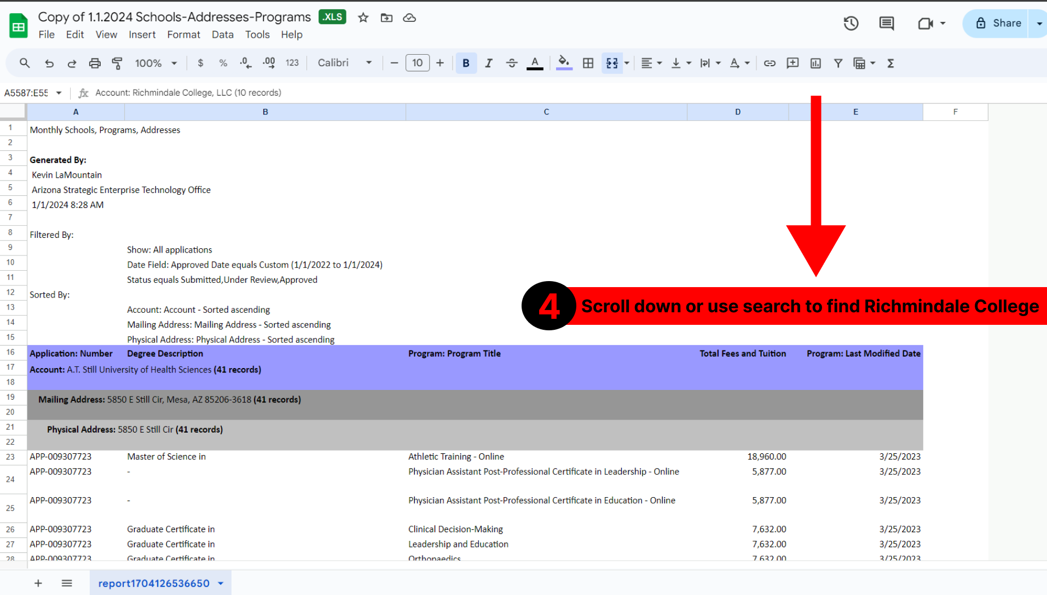Rename the document title

[174, 17]
